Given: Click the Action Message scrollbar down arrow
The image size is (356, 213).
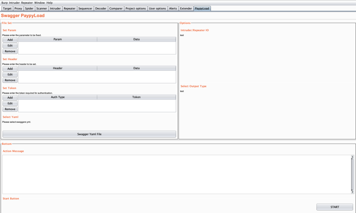Looking at the screenshot, I should pyautogui.click(x=353, y=192).
